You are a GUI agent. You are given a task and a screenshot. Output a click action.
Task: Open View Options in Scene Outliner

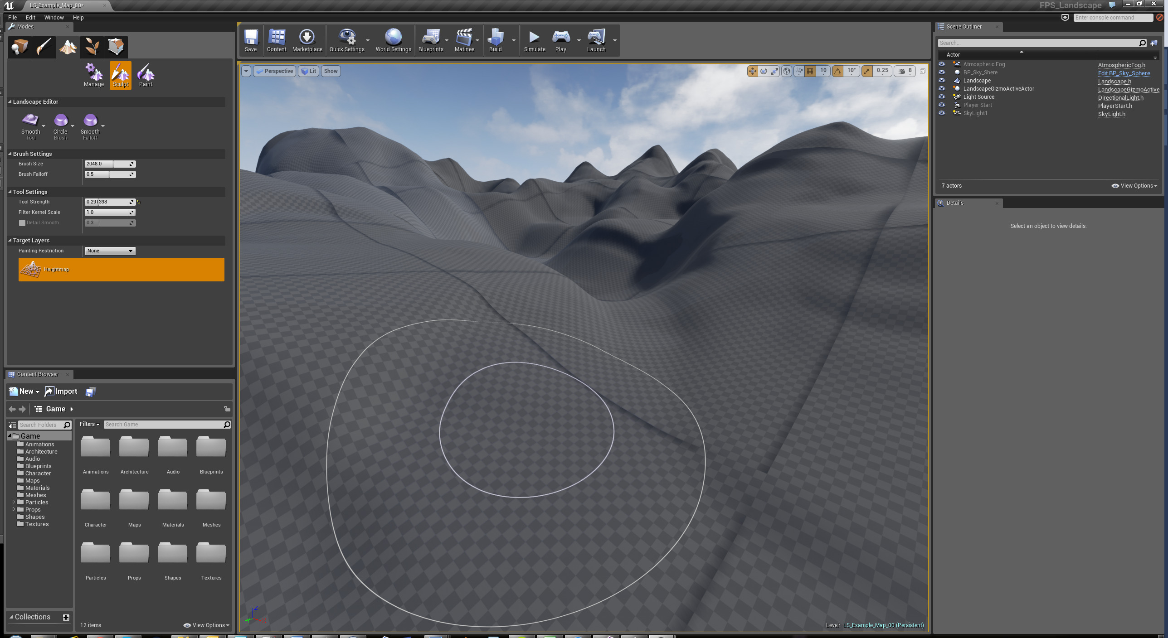[x=1134, y=185]
